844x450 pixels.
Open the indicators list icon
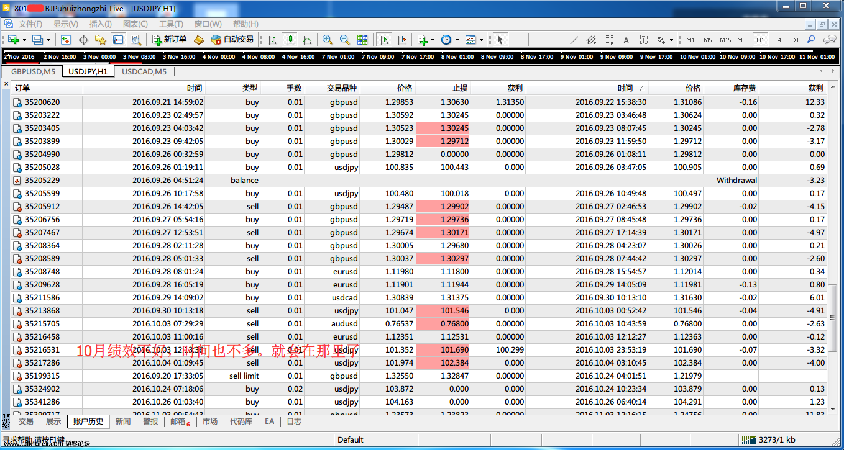[423, 40]
